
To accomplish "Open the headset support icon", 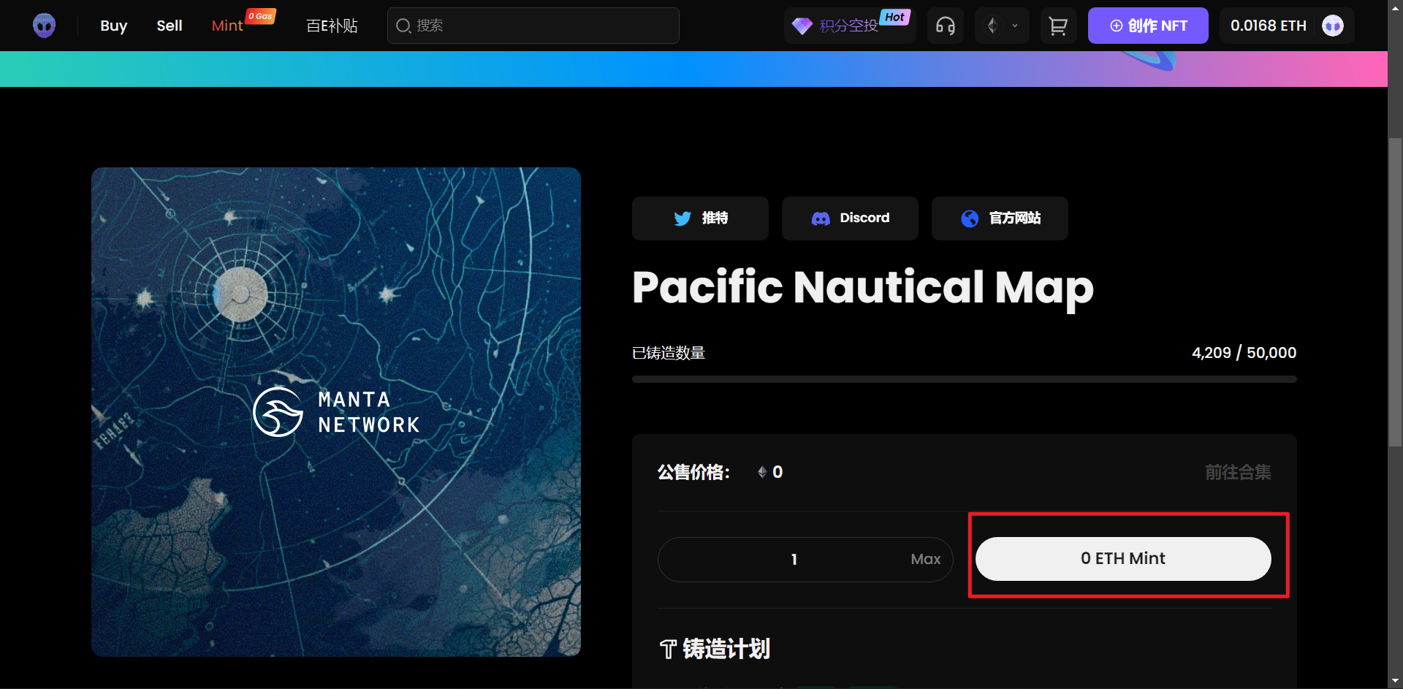I will 946,26.
